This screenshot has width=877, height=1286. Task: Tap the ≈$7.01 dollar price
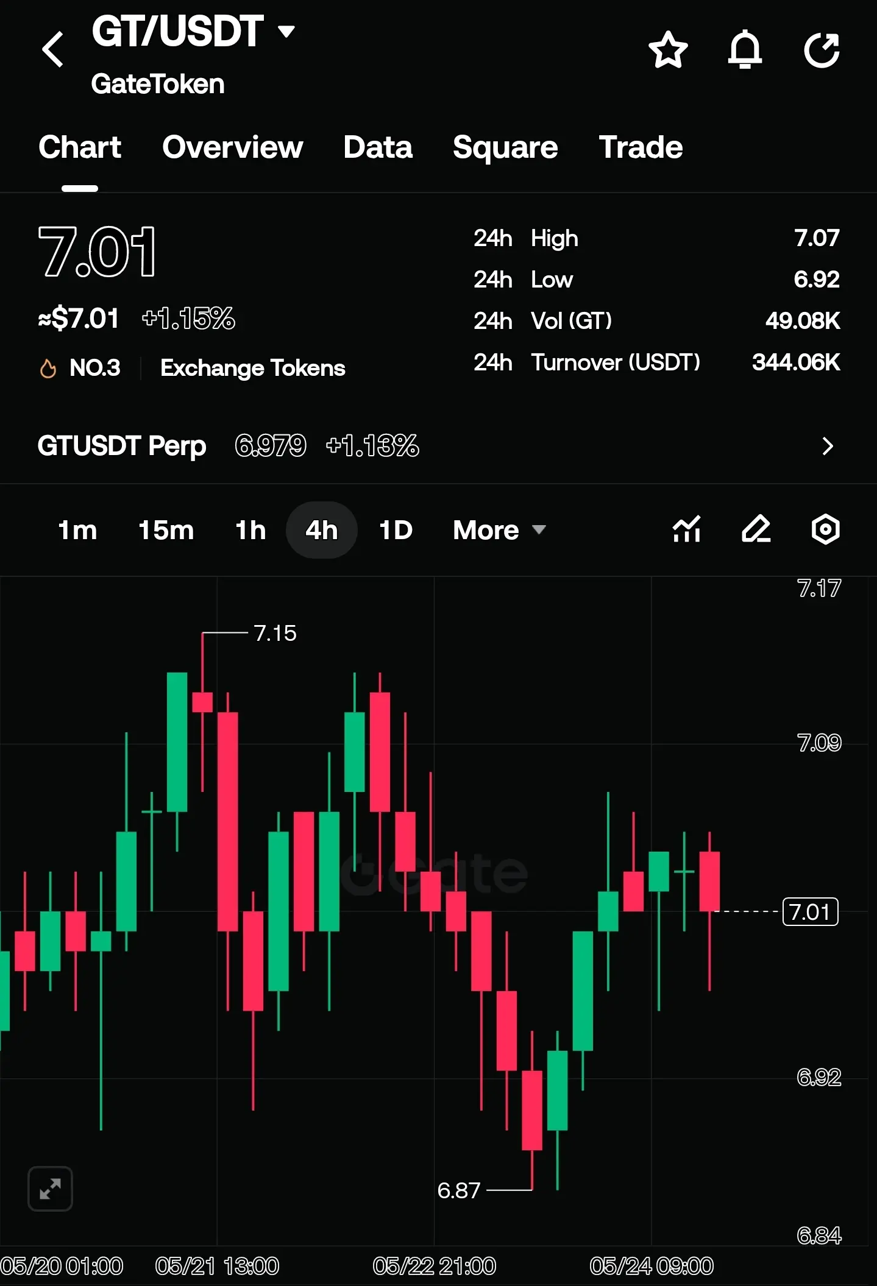pyautogui.click(x=79, y=319)
